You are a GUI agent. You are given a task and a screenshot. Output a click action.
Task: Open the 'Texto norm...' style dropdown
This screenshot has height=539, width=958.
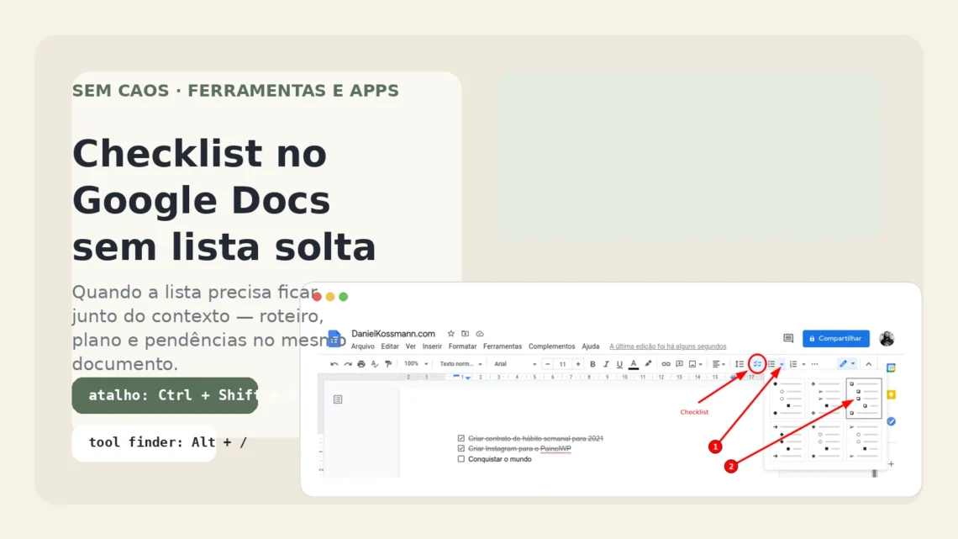461,364
